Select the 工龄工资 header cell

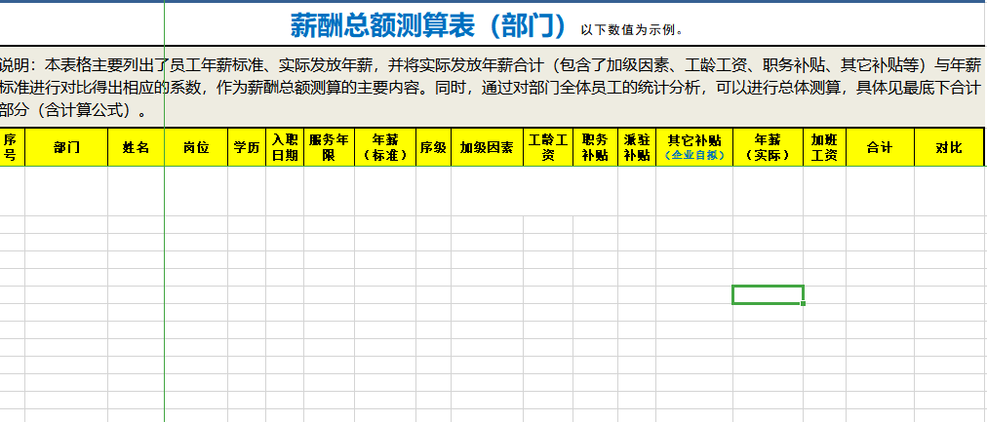[x=548, y=147]
